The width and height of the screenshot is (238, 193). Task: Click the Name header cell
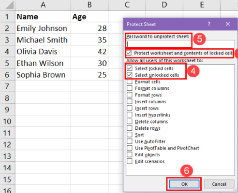click(43, 17)
